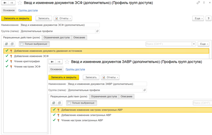Viewport: 212px width, 135px height.
Task: Select Основное section in ЭАВР window
Action: (56, 69)
